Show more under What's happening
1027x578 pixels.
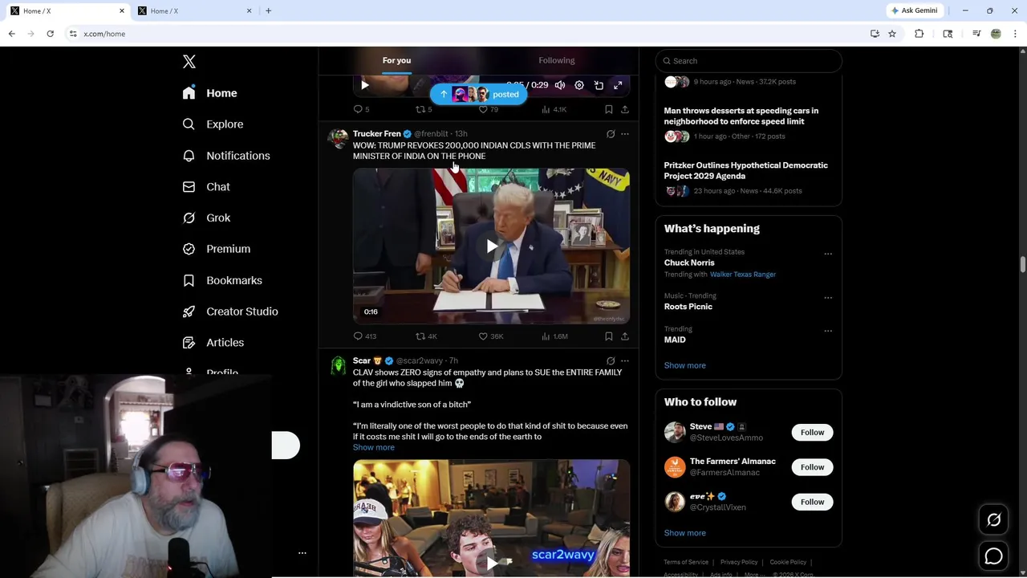(x=684, y=365)
